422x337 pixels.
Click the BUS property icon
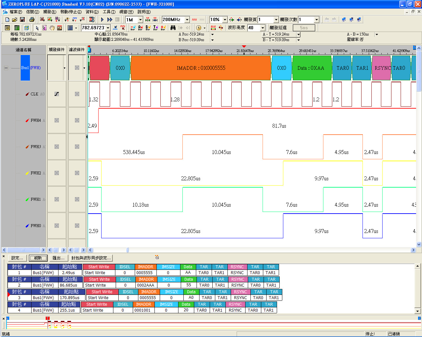(213, 28)
